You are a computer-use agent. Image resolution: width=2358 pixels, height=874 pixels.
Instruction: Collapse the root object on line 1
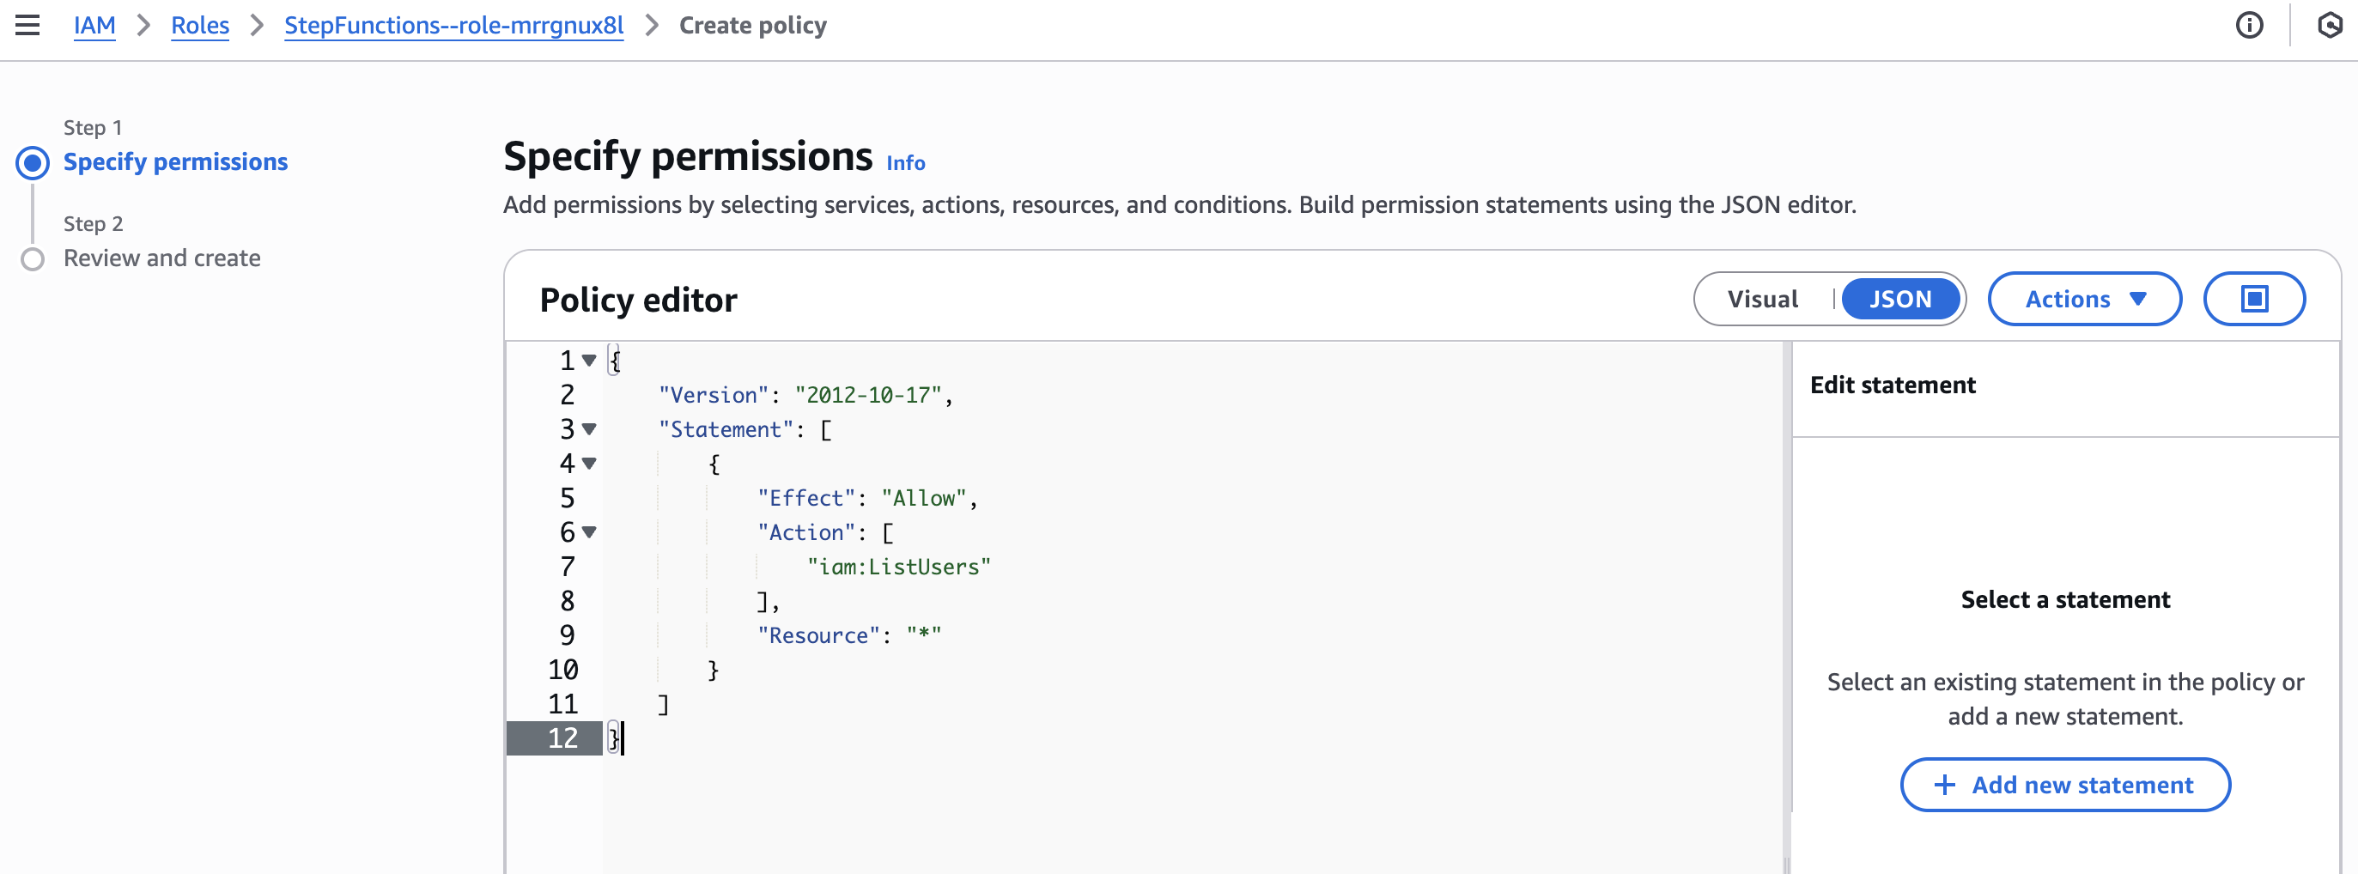(x=589, y=361)
